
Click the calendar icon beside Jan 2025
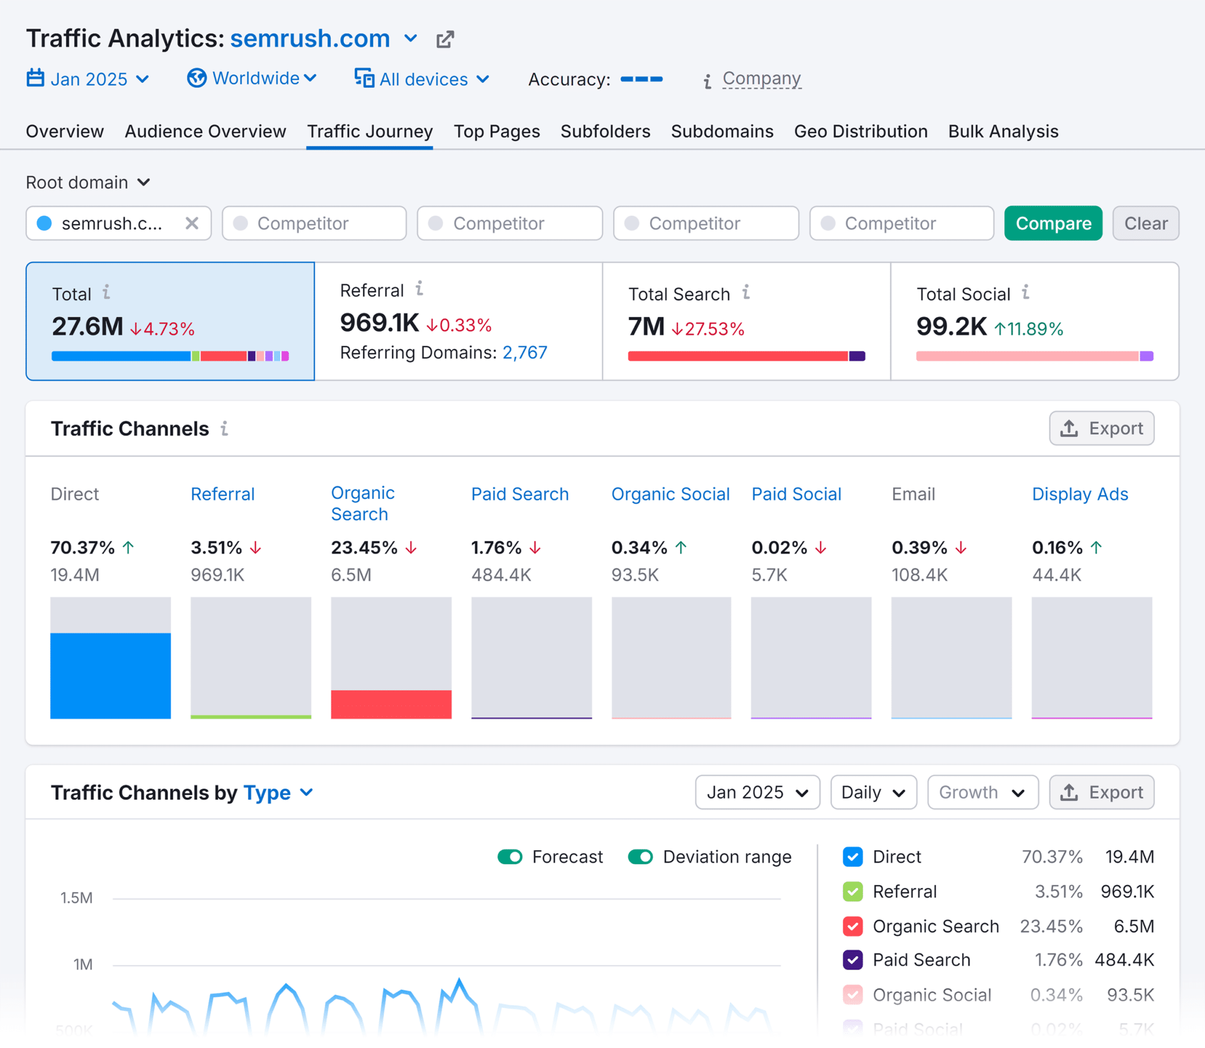click(x=36, y=78)
